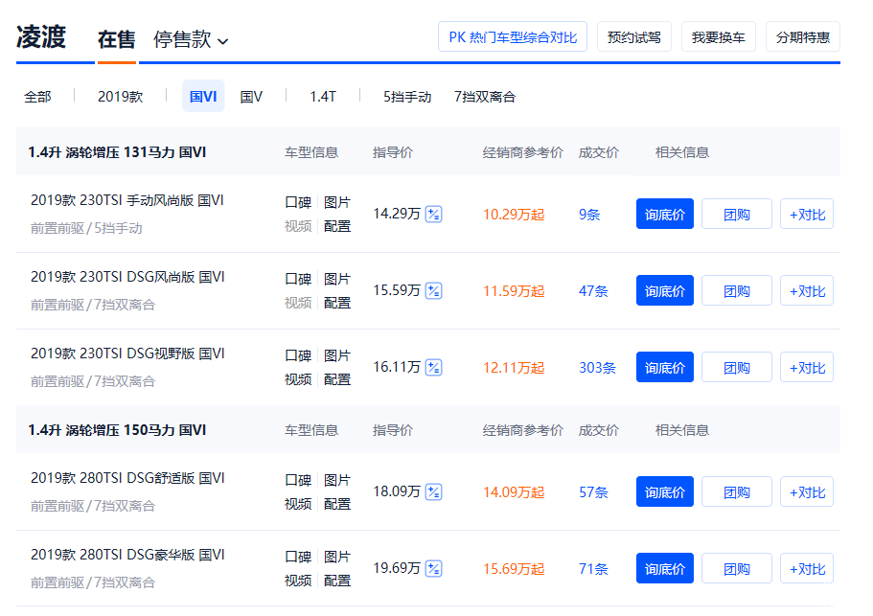Viewport: 873px width, 616px height.
Task: Select the 2019款 year filter
Action: coord(120,97)
